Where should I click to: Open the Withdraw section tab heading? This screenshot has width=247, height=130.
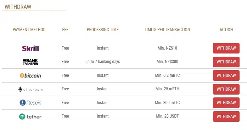click(18, 7)
